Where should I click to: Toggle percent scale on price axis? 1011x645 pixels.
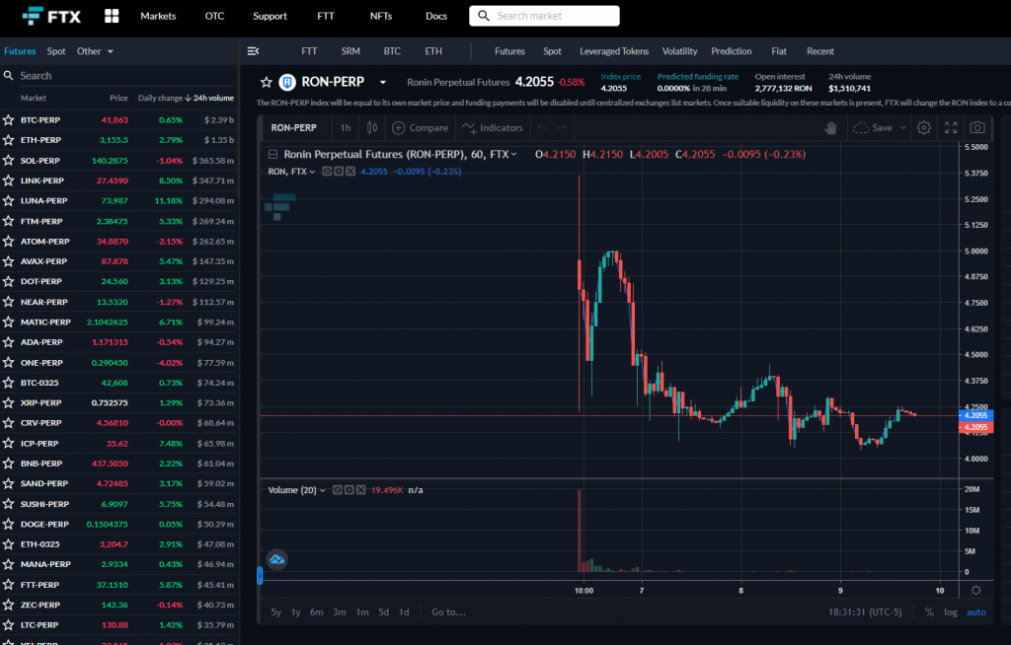(929, 612)
